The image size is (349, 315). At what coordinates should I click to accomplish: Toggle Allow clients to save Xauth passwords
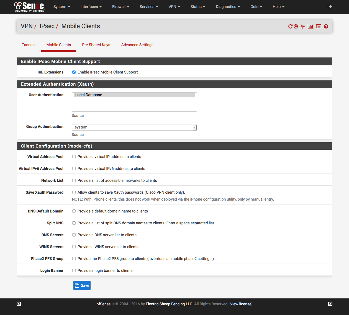[74, 192]
